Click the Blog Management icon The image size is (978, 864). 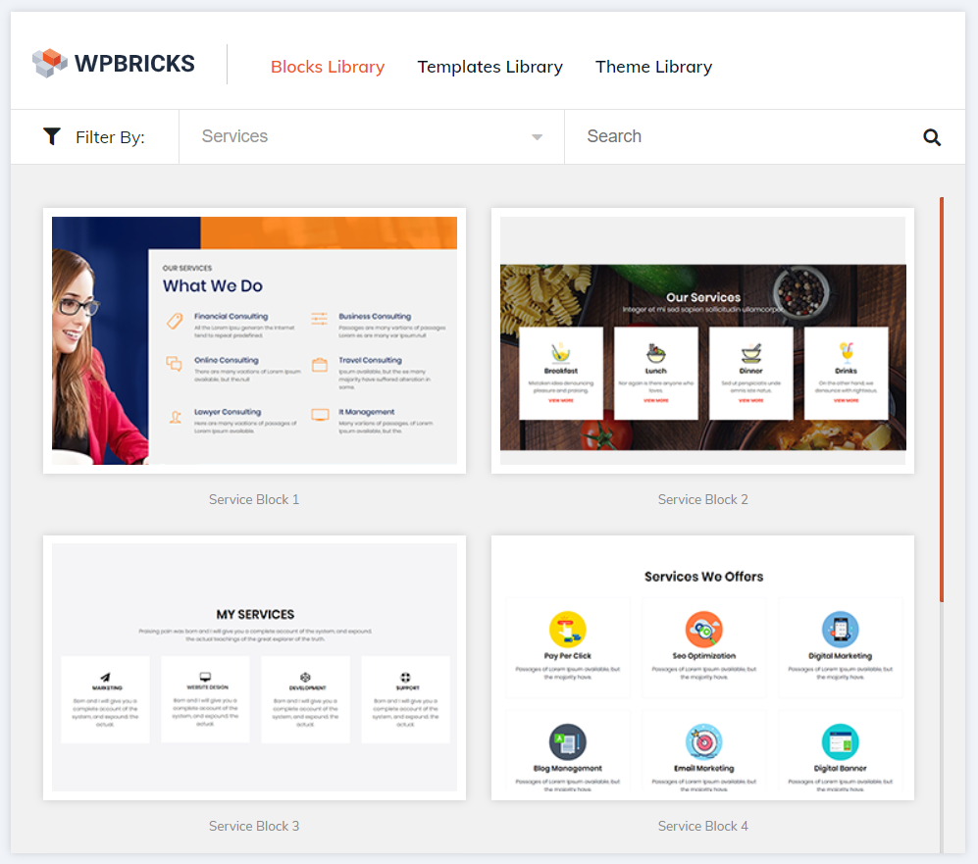click(567, 742)
